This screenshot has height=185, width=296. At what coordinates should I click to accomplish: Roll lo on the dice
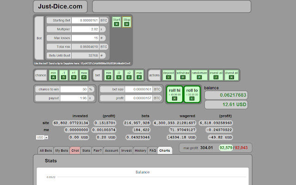tap(192, 94)
